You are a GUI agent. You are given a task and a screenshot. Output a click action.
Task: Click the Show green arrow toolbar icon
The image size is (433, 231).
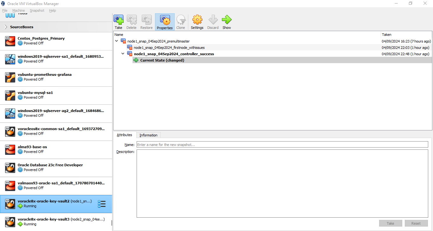(x=227, y=20)
